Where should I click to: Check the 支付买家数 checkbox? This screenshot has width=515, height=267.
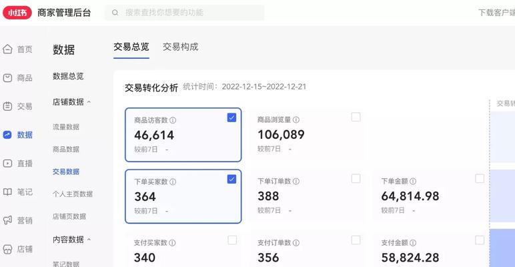coord(232,240)
